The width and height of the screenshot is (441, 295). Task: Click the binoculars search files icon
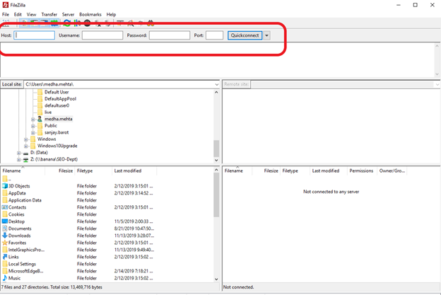click(x=151, y=23)
